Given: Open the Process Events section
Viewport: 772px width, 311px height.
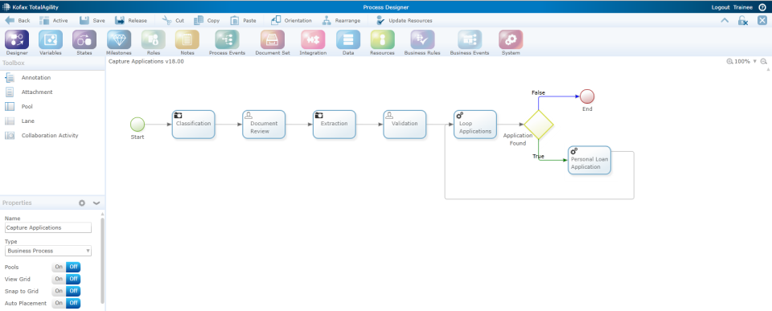Looking at the screenshot, I should click(227, 43).
